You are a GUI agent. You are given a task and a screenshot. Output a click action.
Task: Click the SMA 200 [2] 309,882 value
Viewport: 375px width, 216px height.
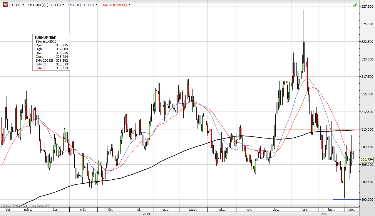62,60
